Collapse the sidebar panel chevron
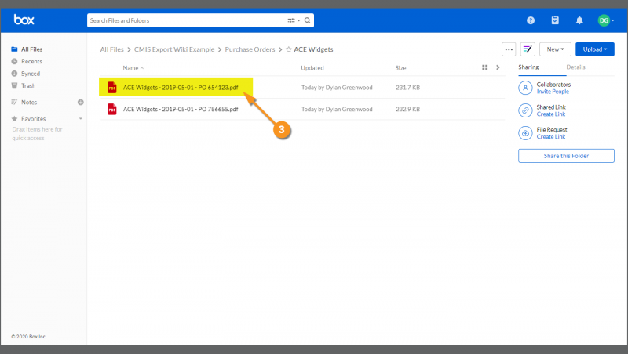Viewport: 628px width, 354px height. tap(498, 67)
